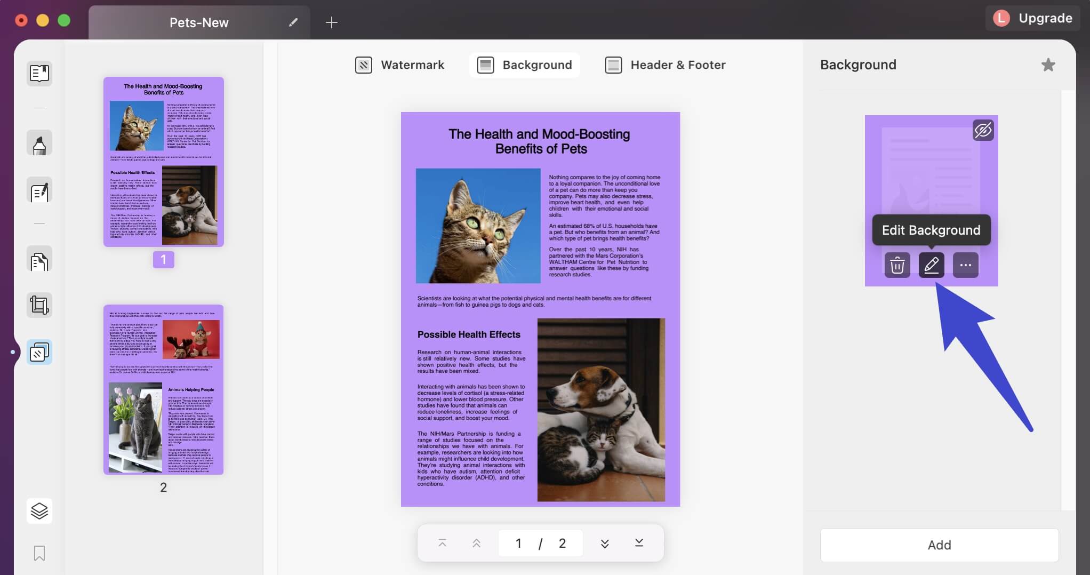Image resolution: width=1090 pixels, height=575 pixels.
Task: Open the Layers panel at sidebar bottom
Action: click(39, 511)
